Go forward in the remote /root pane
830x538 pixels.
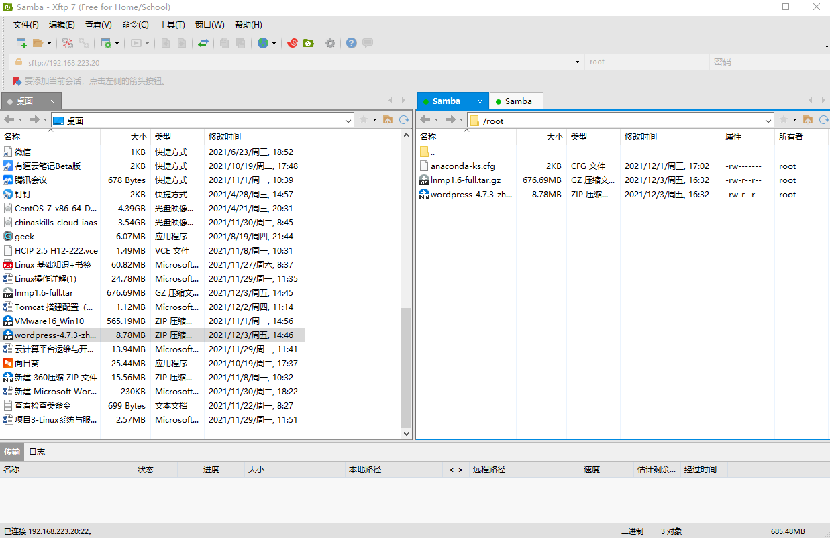[450, 119]
